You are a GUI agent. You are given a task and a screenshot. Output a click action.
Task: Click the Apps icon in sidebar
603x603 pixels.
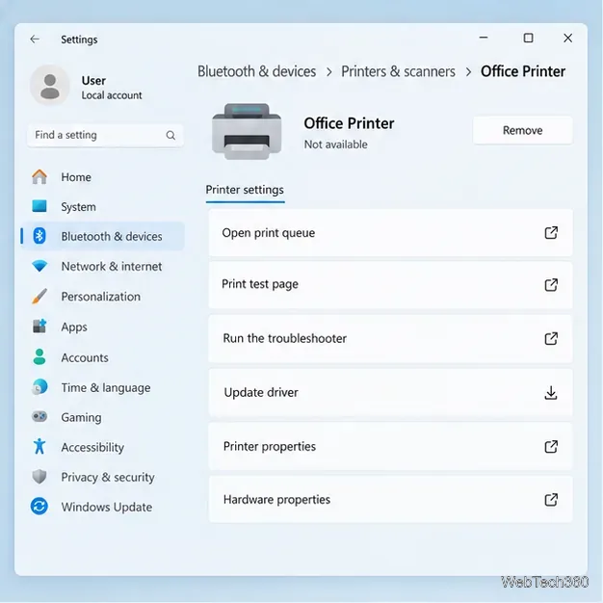[39, 327]
